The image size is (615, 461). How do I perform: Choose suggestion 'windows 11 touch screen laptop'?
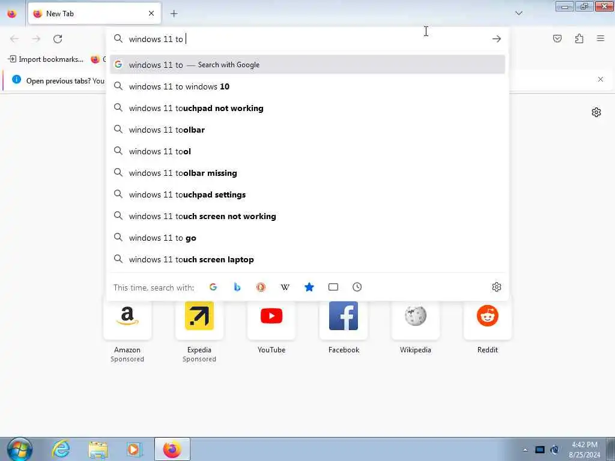(307, 259)
